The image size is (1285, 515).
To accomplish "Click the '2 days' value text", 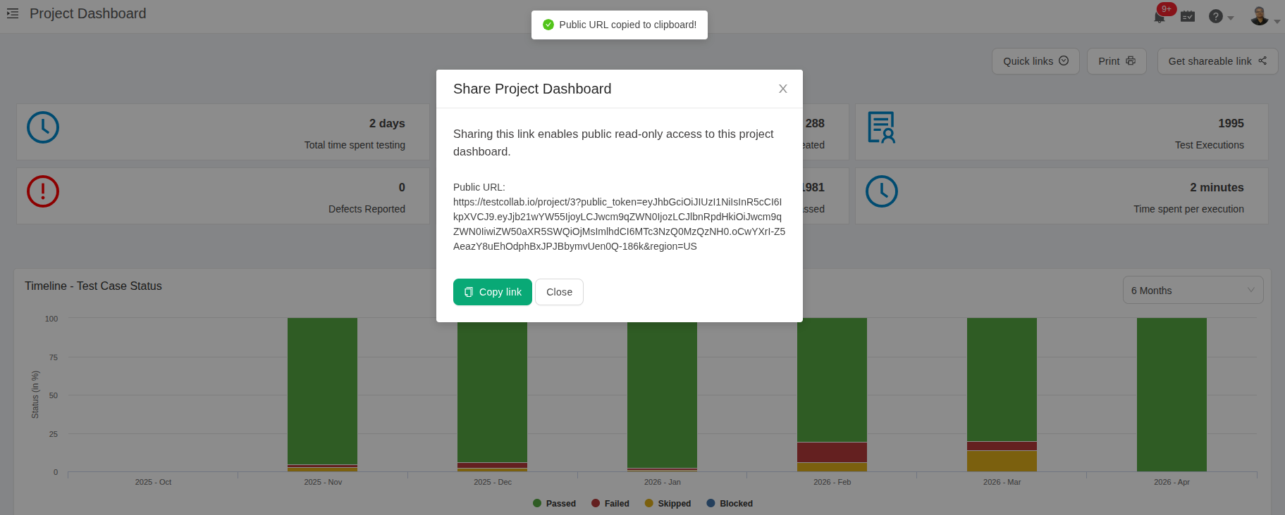I will (387, 123).
